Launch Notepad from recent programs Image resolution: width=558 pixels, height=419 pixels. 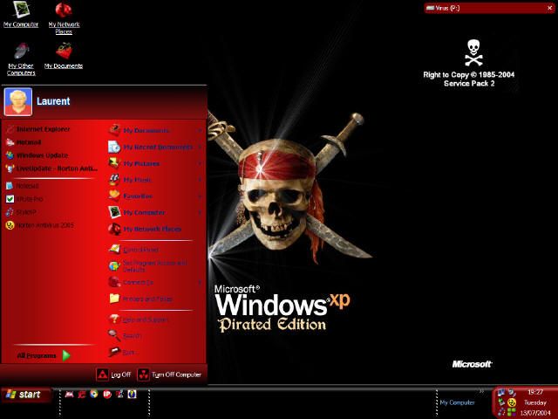(22, 186)
